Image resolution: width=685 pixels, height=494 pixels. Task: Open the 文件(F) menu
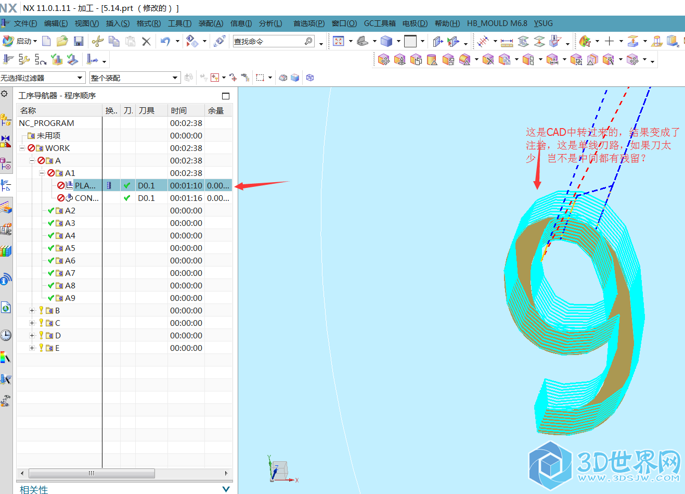click(25, 23)
